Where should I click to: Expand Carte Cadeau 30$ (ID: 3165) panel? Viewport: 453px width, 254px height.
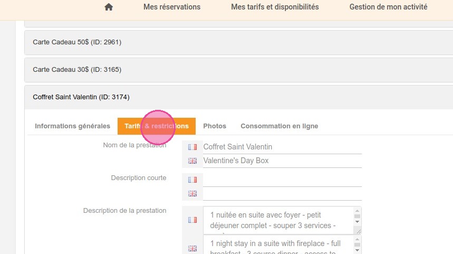pos(239,70)
